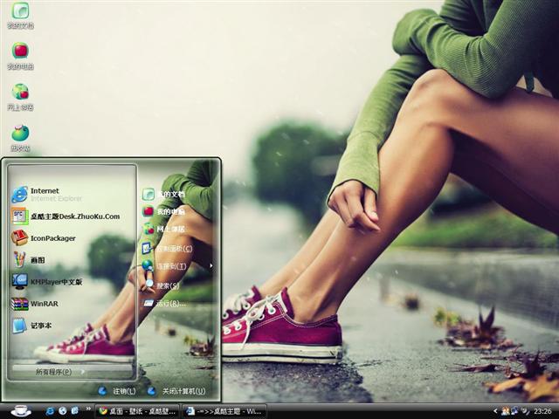Image resolution: width=559 pixels, height=419 pixels.
Task: Click the network system tray icon
Action: [x=514, y=411]
